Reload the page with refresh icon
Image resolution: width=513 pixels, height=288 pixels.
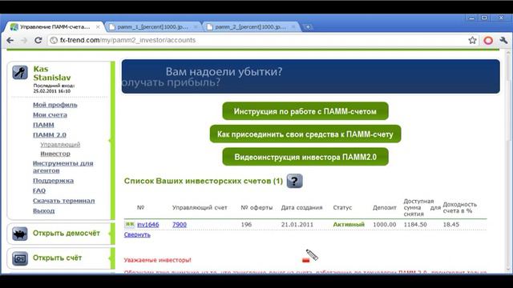38,40
